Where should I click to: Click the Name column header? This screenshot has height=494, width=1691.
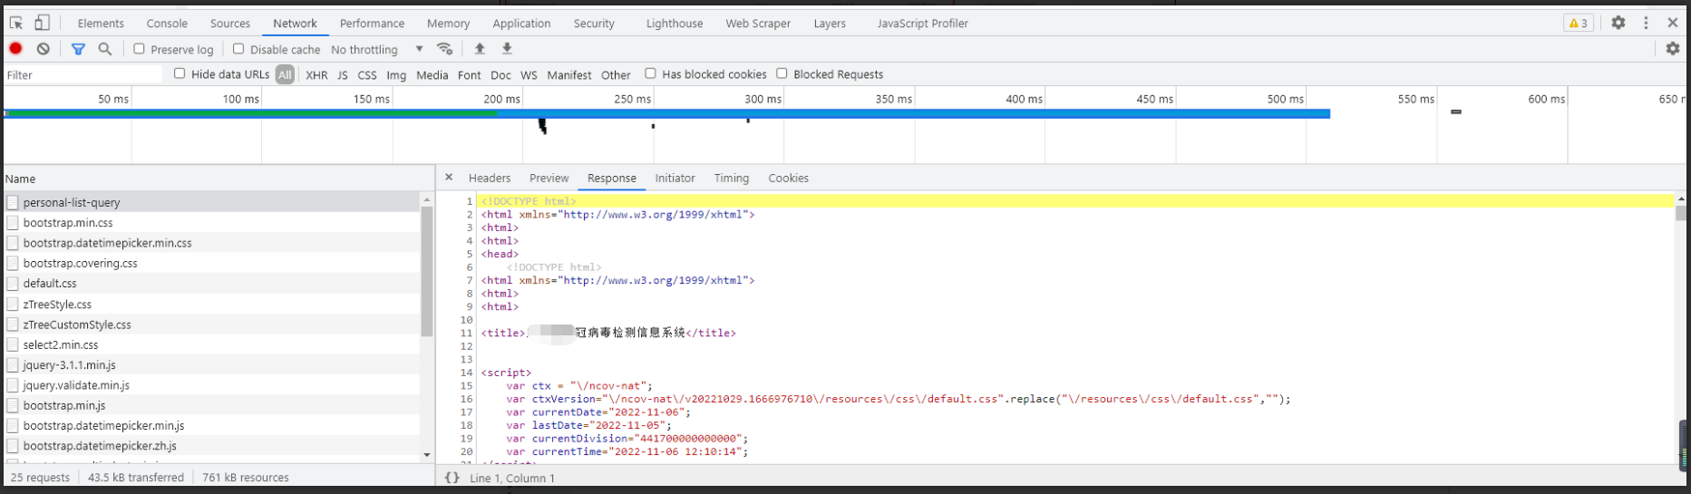click(x=219, y=179)
